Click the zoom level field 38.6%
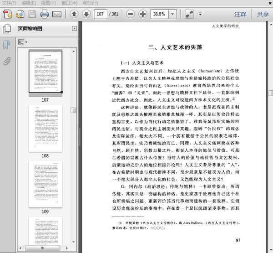273x253 pixels. point(160,14)
